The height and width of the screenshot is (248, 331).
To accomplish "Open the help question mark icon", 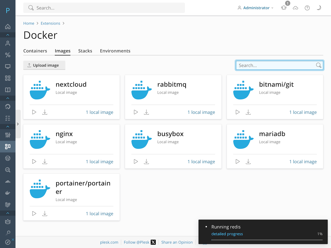I will (x=307, y=8).
